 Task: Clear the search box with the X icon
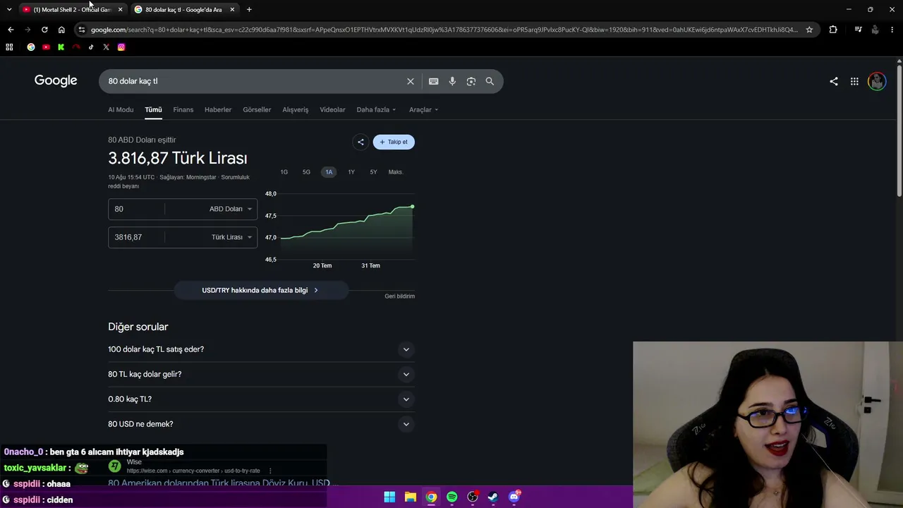pos(411,81)
